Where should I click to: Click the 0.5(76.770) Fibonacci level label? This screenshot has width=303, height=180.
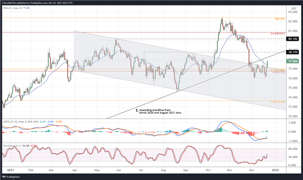pos(278,72)
